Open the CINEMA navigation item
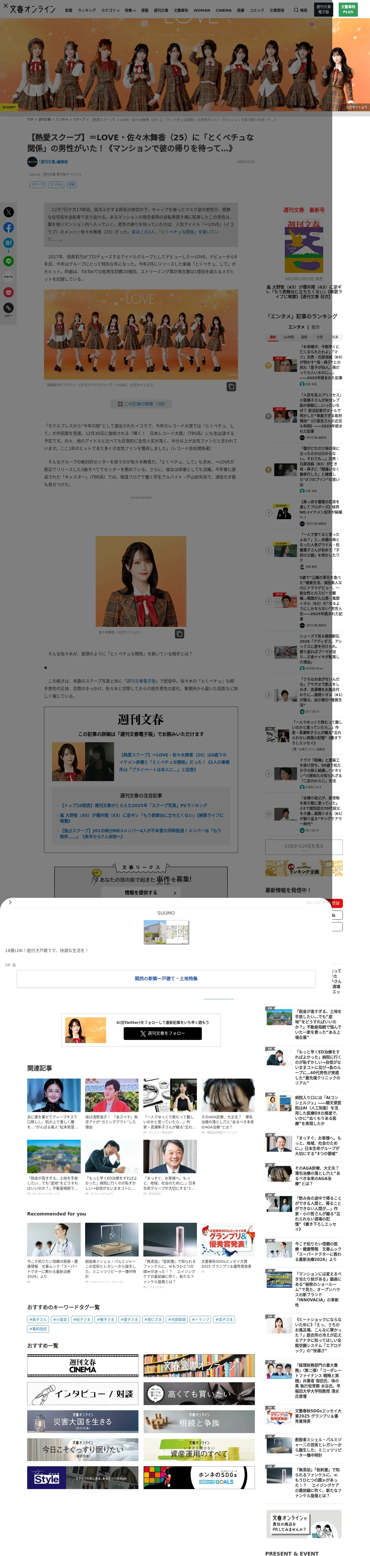The image size is (370, 1556). [x=224, y=10]
